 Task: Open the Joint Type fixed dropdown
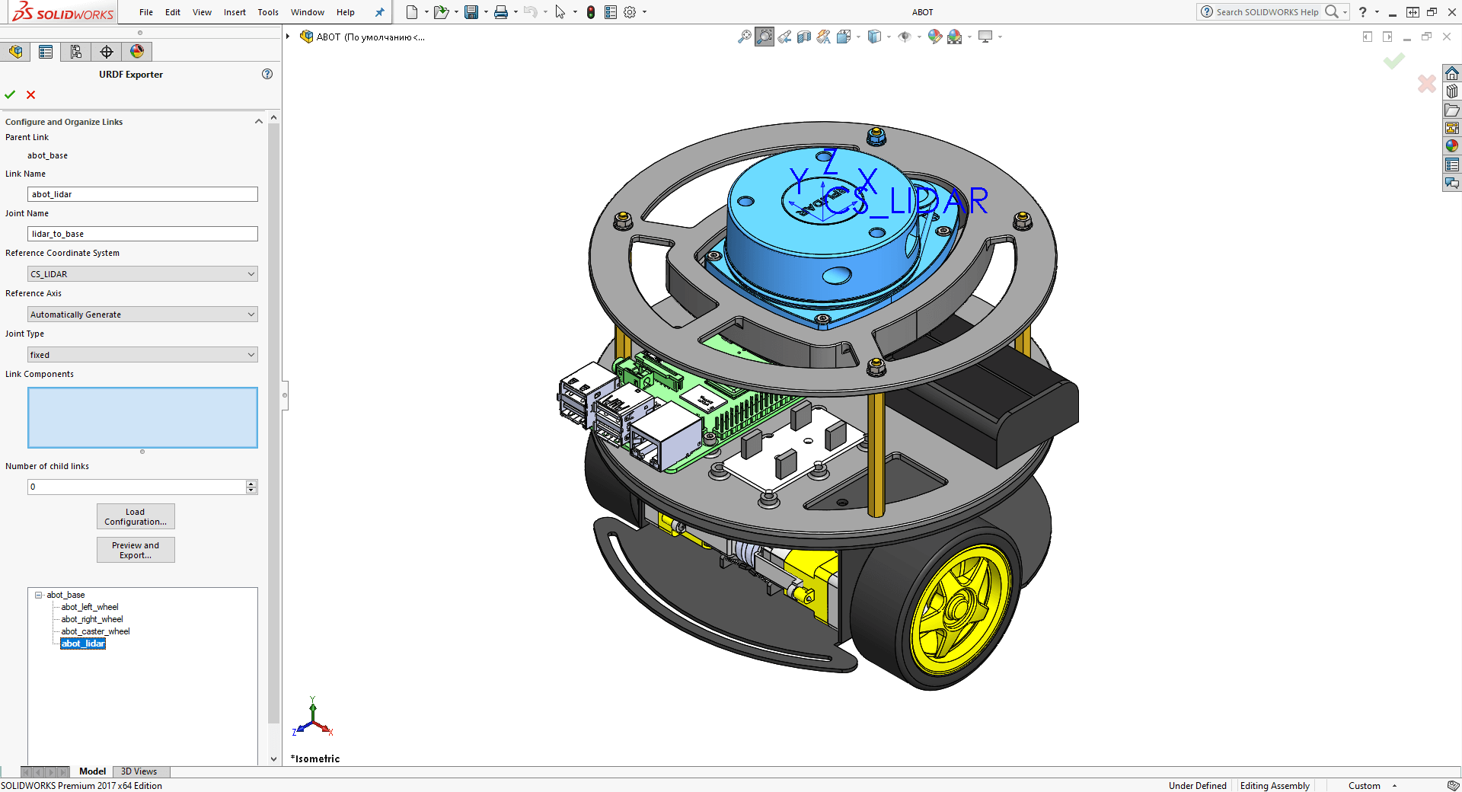tap(251, 354)
